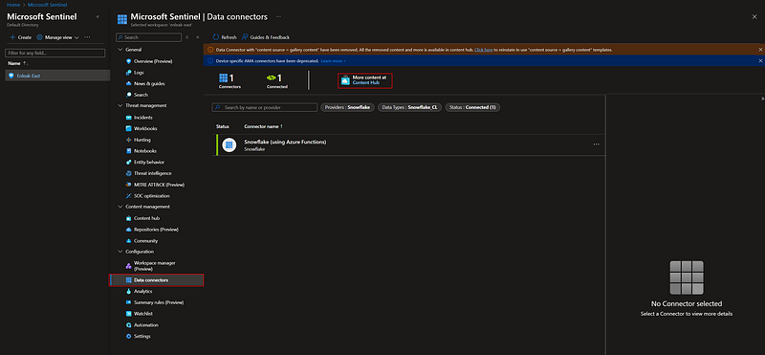The image size is (765, 355).
Task: Open Logs from the sidebar
Action: (x=139, y=73)
